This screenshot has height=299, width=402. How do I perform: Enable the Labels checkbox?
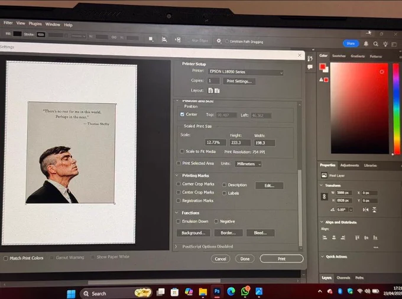click(224, 193)
